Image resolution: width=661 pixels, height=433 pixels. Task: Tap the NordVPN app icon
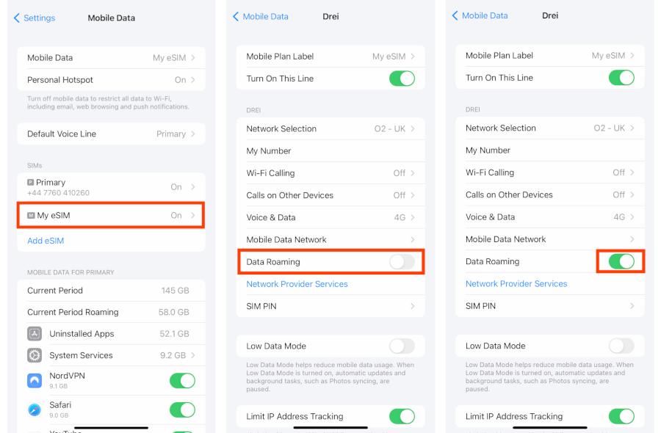(x=35, y=381)
